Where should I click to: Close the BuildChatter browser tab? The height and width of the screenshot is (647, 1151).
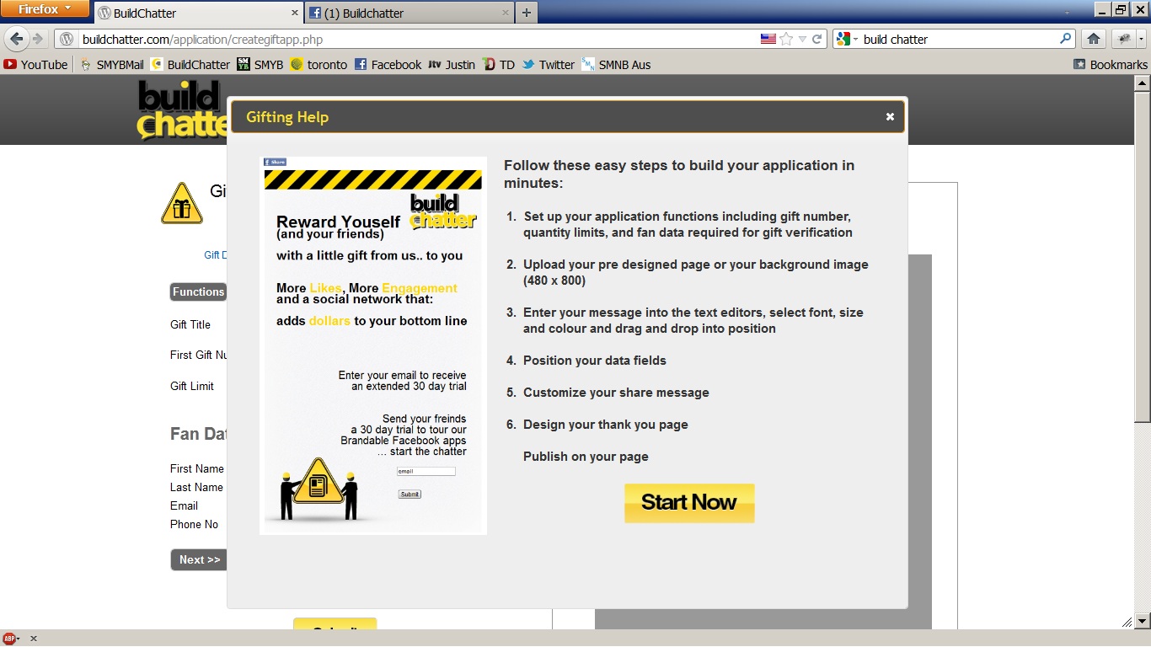tap(295, 13)
